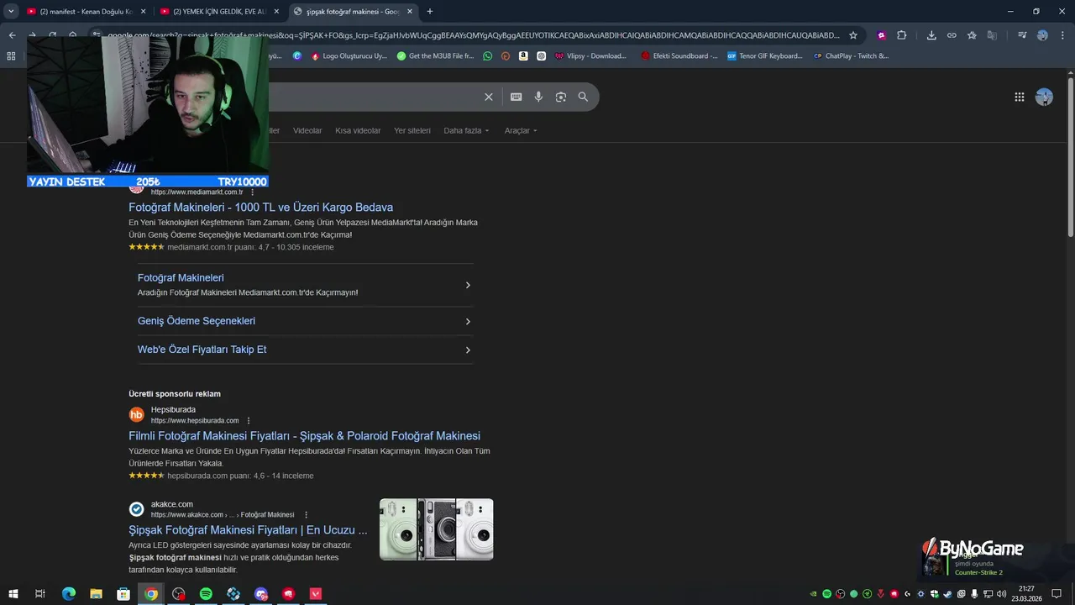1075x605 pixels.
Task: Switch to Kısa videolar search filter
Action: coord(358,131)
